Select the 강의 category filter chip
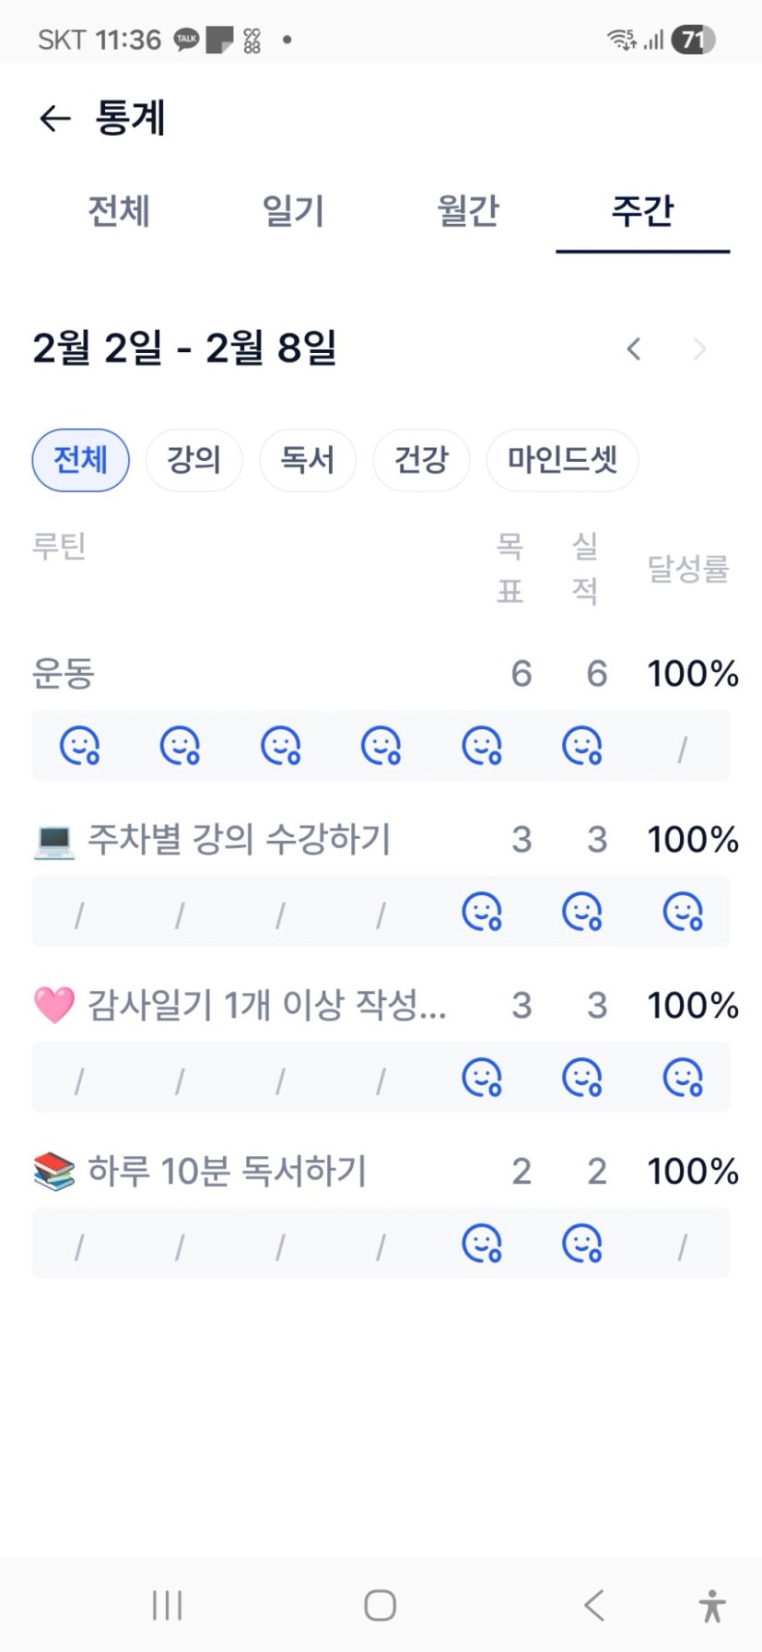The image size is (762, 1652). (193, 460)
